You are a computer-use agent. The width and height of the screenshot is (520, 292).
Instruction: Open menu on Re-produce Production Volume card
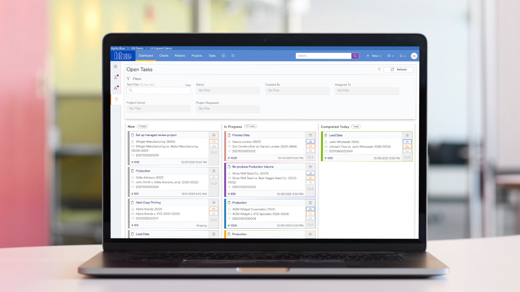(310, 167)
